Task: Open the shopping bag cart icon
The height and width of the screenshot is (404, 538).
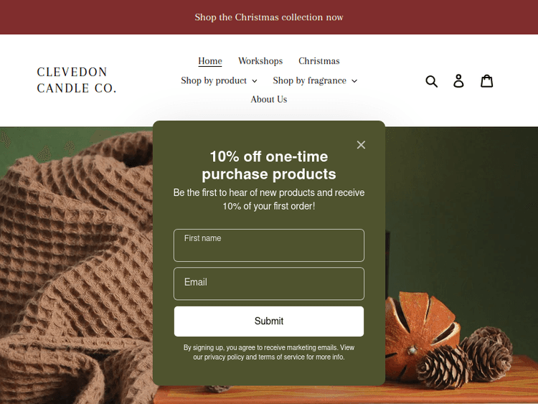Action: pyautogui.click(x=486, y=81)
